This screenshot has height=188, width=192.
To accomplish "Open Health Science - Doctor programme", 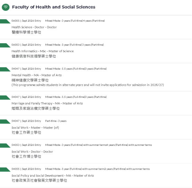I will 34,27.
